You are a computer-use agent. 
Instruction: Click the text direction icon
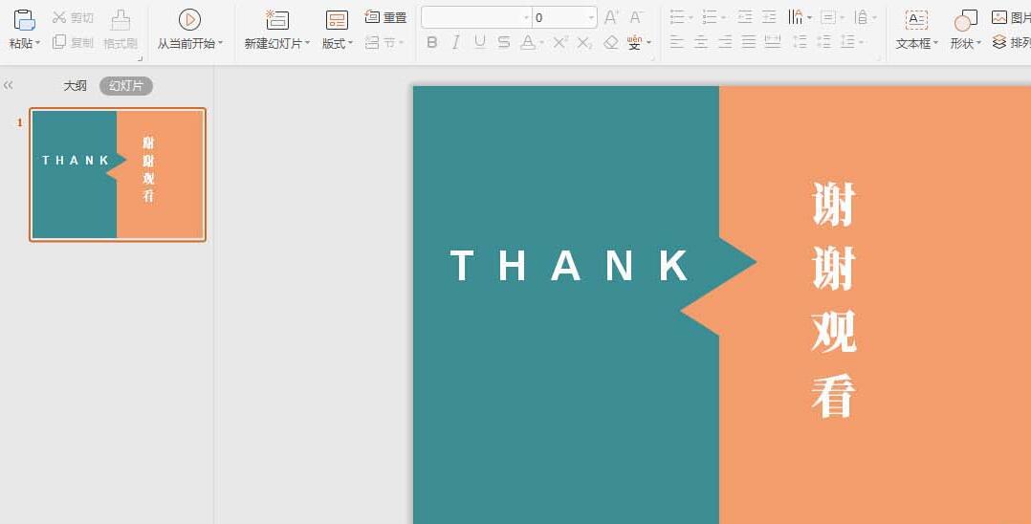pos(796,17)
